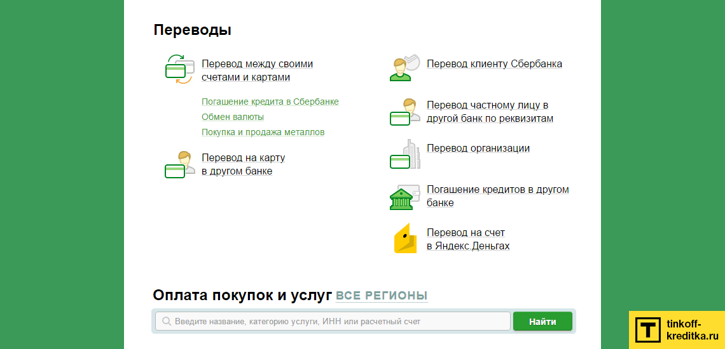This screenshot has height=349, width=725.
Task: Open "Перевод на счет в Яндекс.Деньгах"
Action: (x=468, y=239)
